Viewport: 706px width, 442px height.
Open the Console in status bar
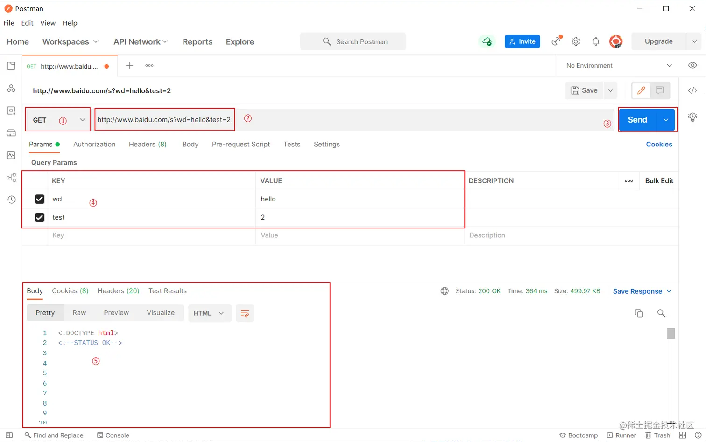[x=113, y=435]
